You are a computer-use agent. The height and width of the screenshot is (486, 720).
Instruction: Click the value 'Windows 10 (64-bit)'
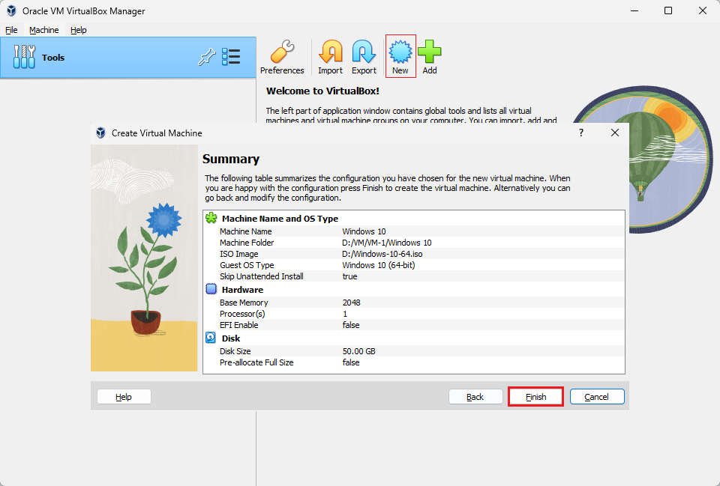[378, 265]
